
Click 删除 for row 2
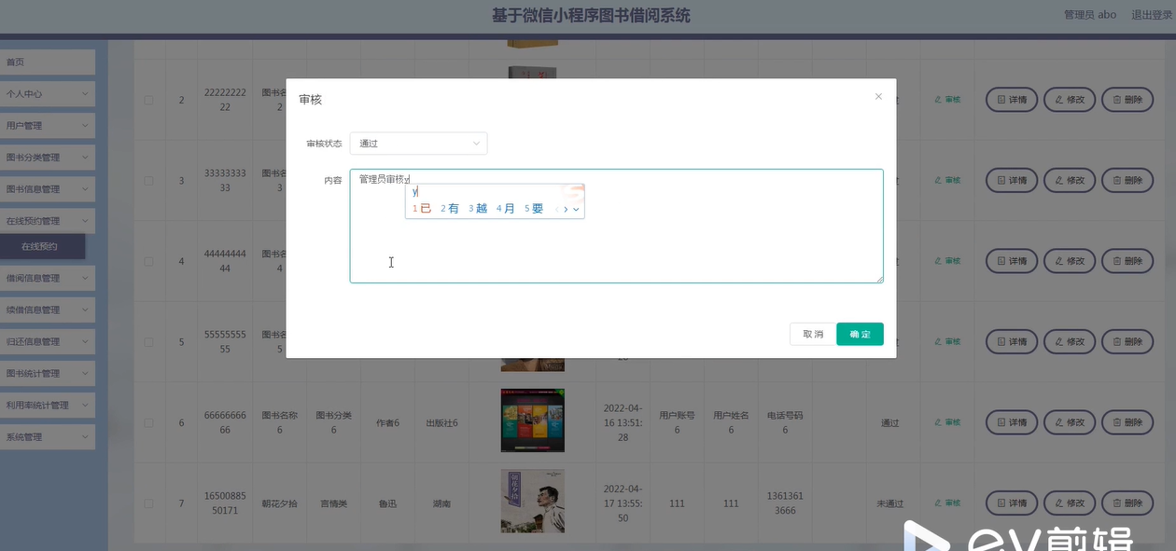click(1127, 100)
